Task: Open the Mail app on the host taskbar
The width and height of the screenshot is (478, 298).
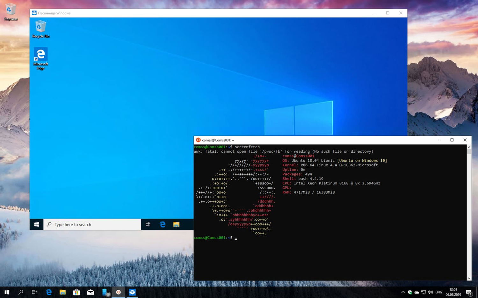Action: tap(90, 292)
